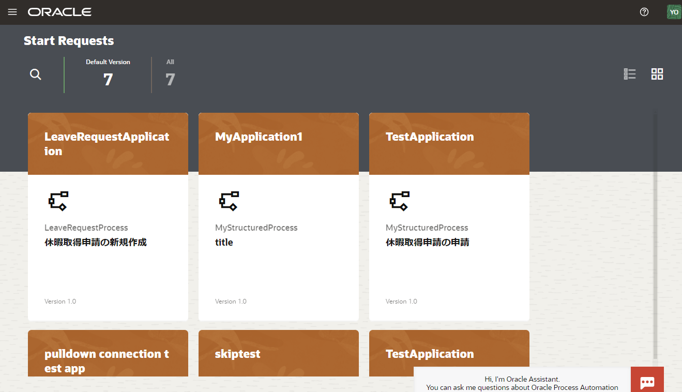
Task: Open the title request in MyApplication1
Action: tap(224, 242)
